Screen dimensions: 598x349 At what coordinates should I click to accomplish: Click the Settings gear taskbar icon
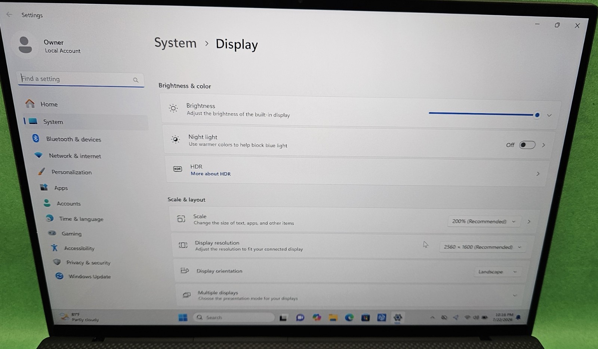point(398,318)
